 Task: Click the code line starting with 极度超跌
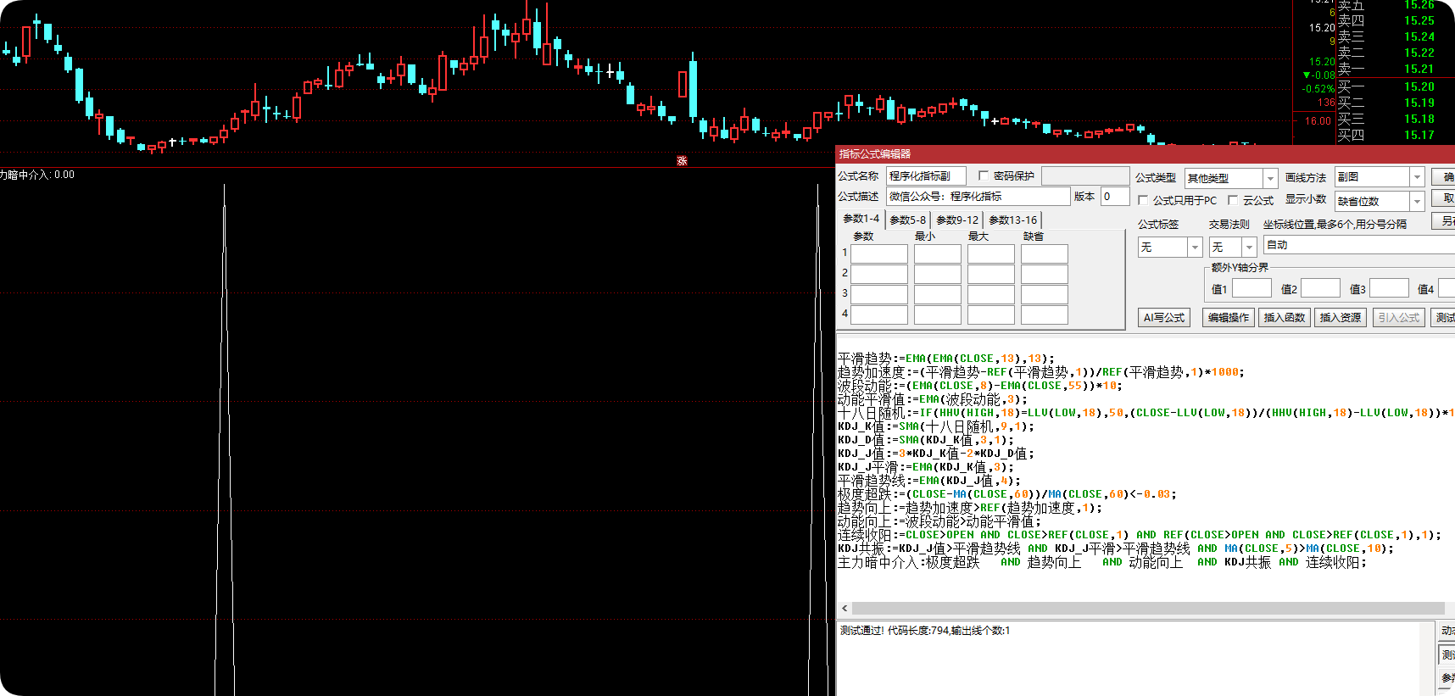coord(1007,494)
